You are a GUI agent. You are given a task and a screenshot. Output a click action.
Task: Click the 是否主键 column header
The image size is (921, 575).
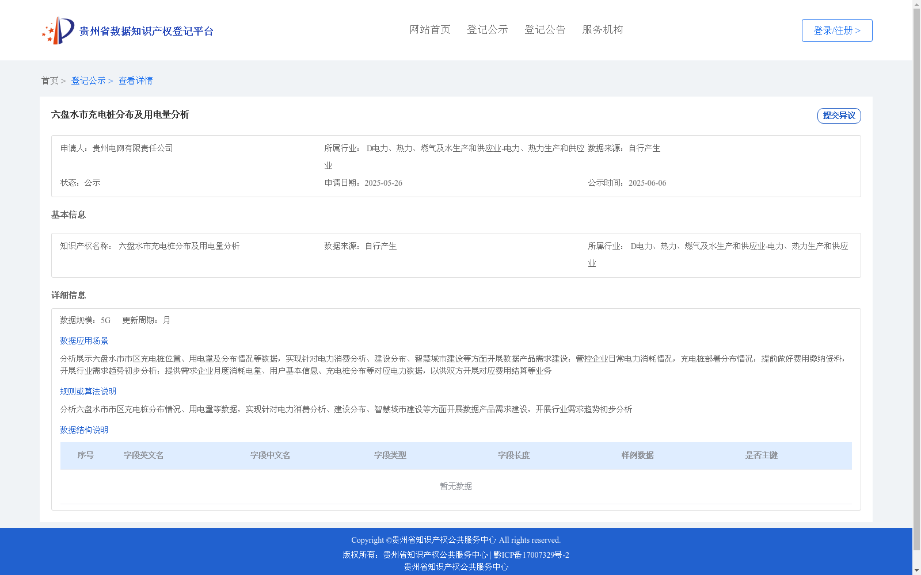(x=762, y=455)
